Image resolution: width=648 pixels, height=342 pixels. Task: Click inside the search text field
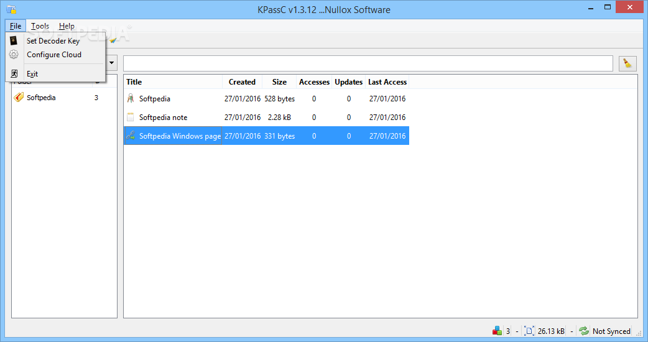tap(368, 63)
